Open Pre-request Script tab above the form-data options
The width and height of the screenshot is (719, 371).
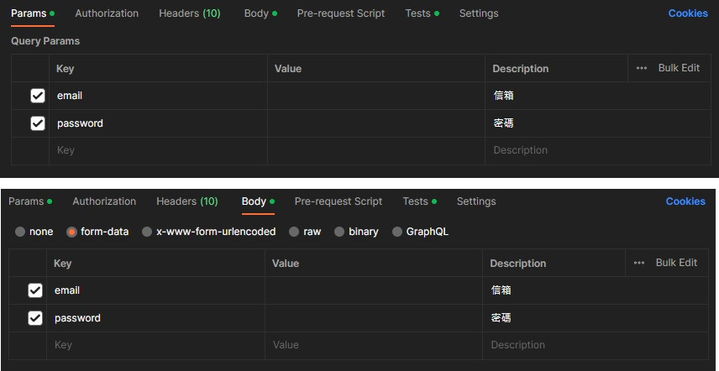[x=338, y=201]
